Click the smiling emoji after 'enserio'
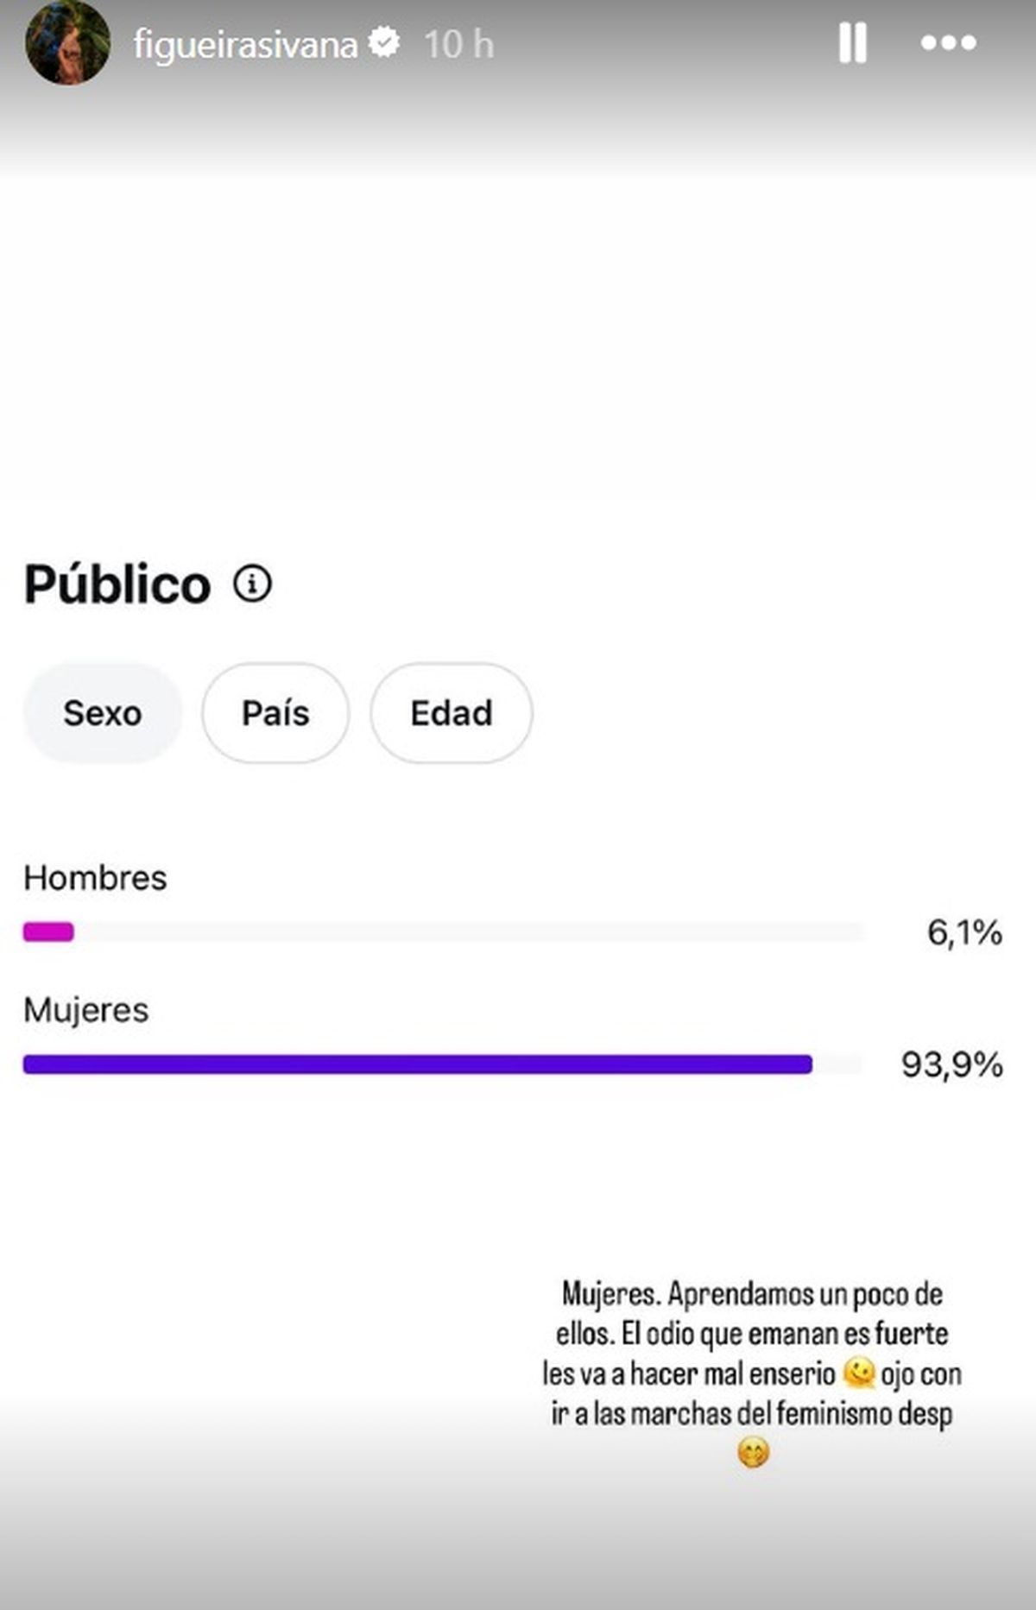This screenshot has height=1610, width=1036. [x=858, y=1373]
